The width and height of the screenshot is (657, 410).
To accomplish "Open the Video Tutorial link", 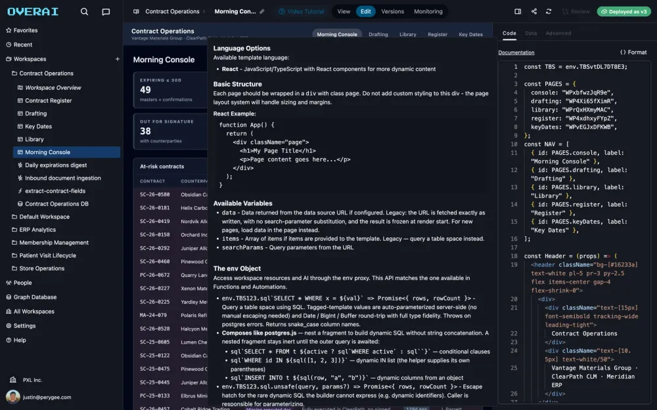I will coord(302,12).
